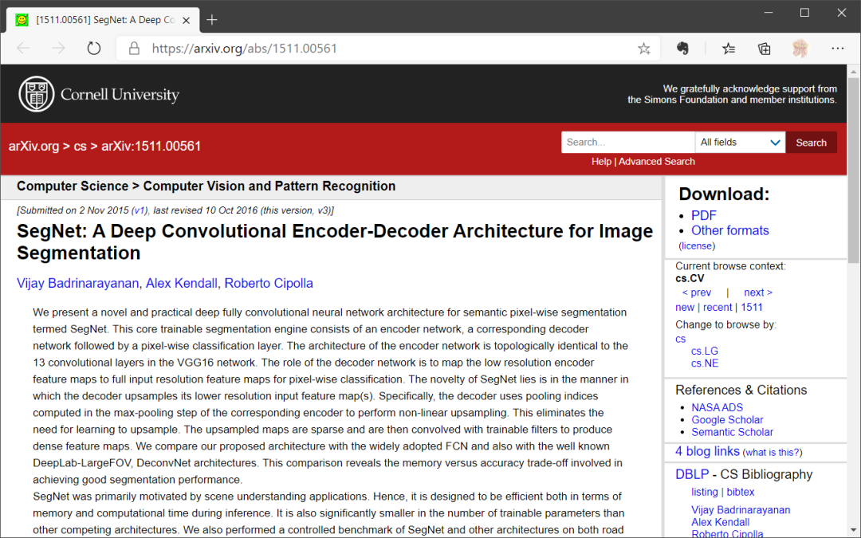Open a new browser tab
861x538 pixels.
(x=212, y=20)
